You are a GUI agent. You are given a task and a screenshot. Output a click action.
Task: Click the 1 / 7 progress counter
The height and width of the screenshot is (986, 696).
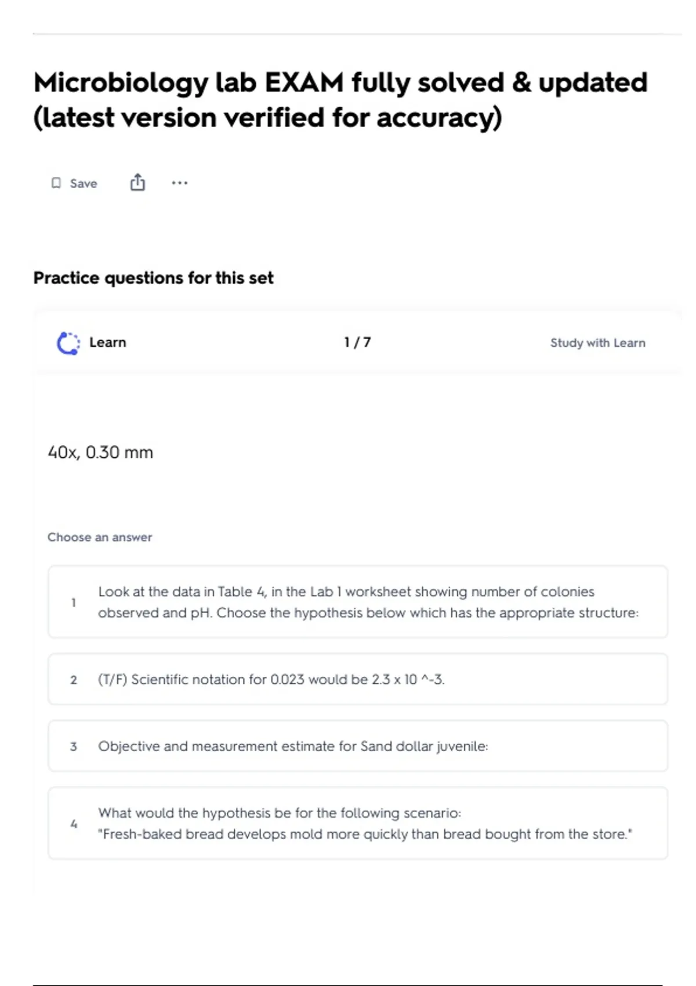click(357, 342)
